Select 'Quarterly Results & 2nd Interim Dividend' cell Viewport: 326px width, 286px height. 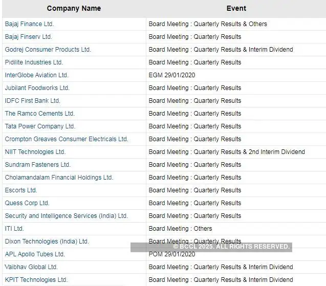pyautogui.click(x=236, y=152)
